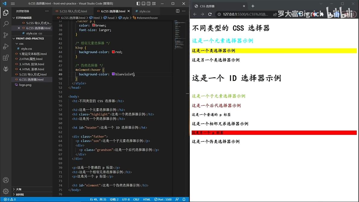Toggle the primary side bar visibility
The height and width of the screenshot is (202, 359).
138,3
